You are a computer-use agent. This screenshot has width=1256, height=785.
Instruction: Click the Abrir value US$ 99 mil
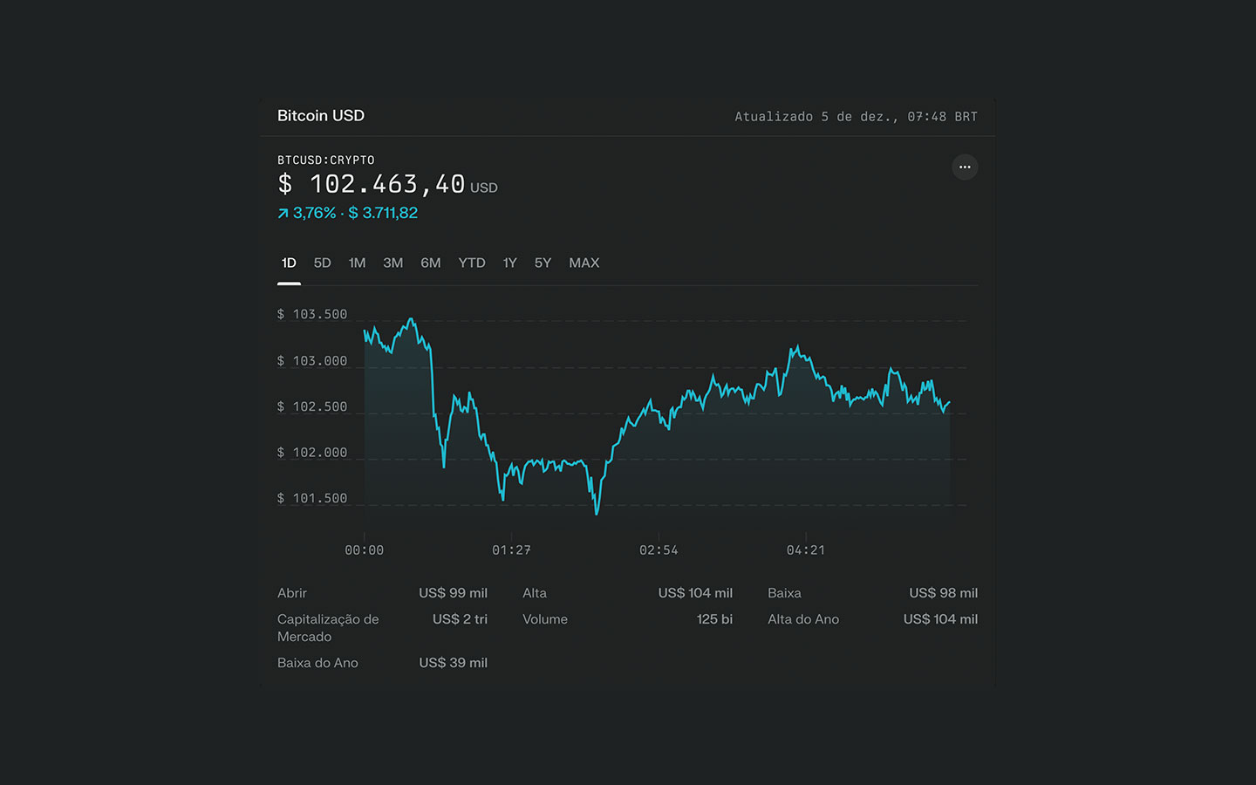point(453,593)
